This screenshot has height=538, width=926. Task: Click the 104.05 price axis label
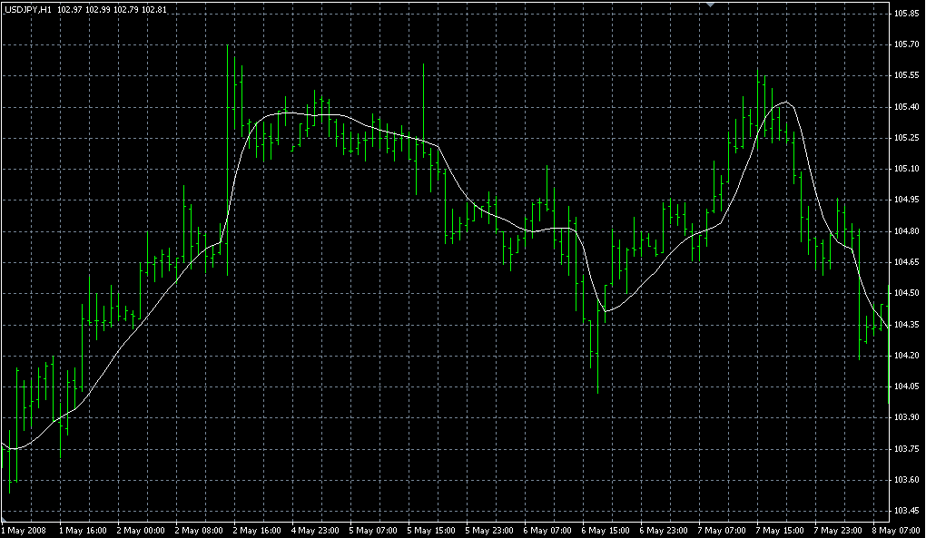point(907,386)
